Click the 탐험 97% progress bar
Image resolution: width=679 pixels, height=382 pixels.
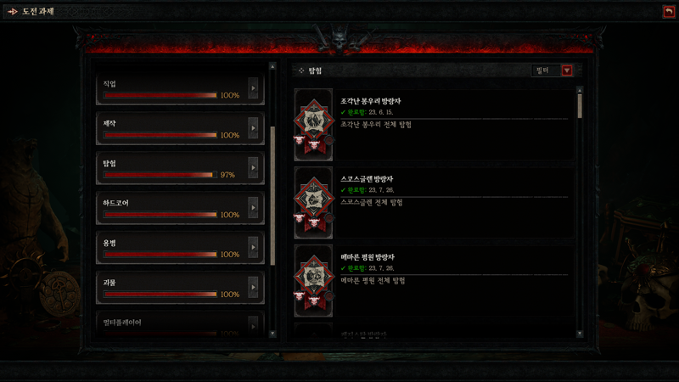tap(160, 175)
